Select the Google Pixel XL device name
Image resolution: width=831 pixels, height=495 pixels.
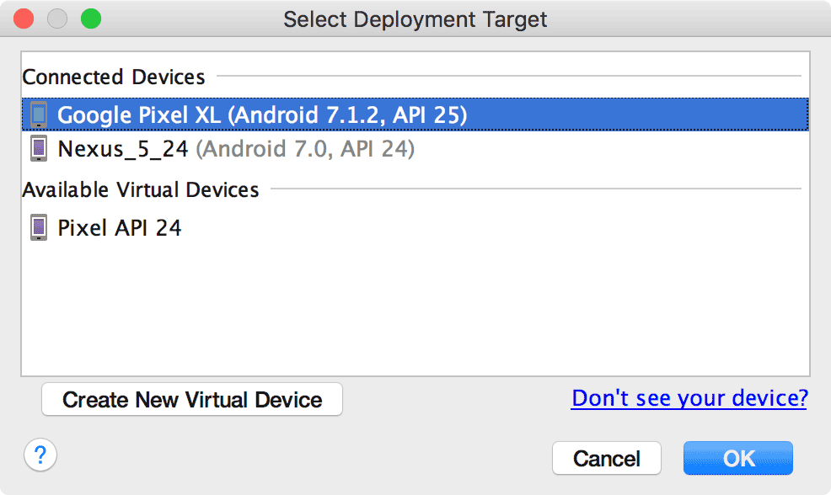[x=139, y=114]
